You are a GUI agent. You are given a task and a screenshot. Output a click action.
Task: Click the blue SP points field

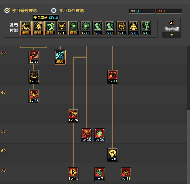click(142, 11)
